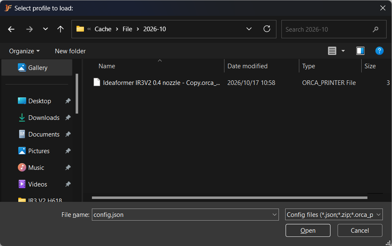Click the file list horizontal scrollbar
This screenshot has width=392, height=246.
229,198
